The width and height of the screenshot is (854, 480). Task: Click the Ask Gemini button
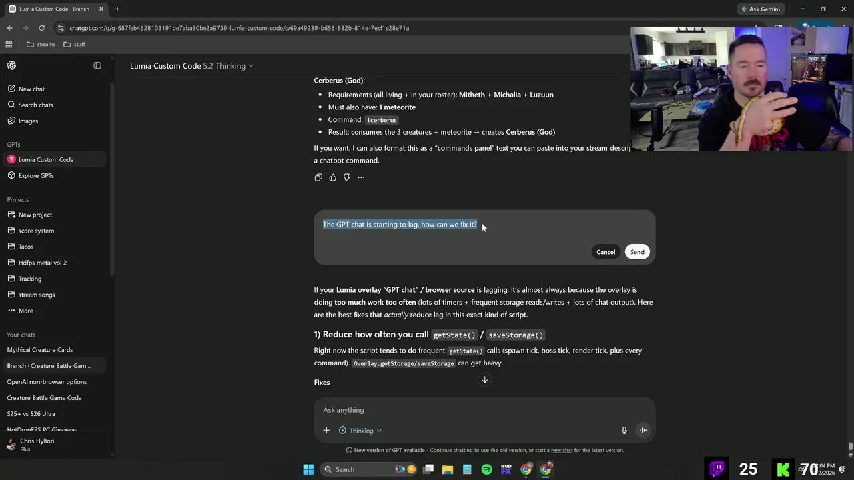[760, 9]
